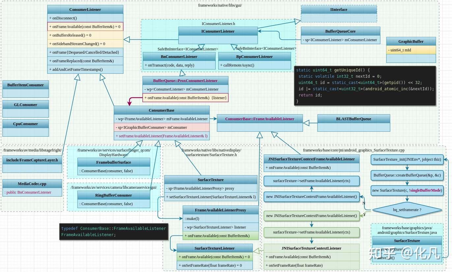Click the getUniqueId code snippet block
The image size is (452, 272).
(365, 86)
